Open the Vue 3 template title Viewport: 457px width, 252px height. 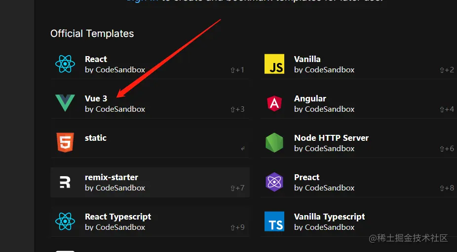point(96,98)
